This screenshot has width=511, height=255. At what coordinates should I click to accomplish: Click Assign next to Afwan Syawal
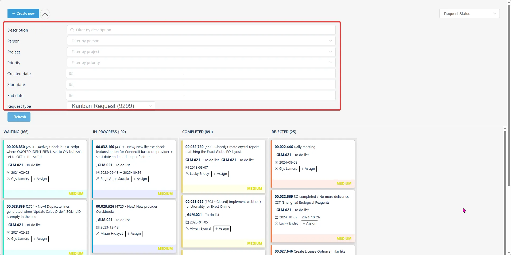pos(222,229)
